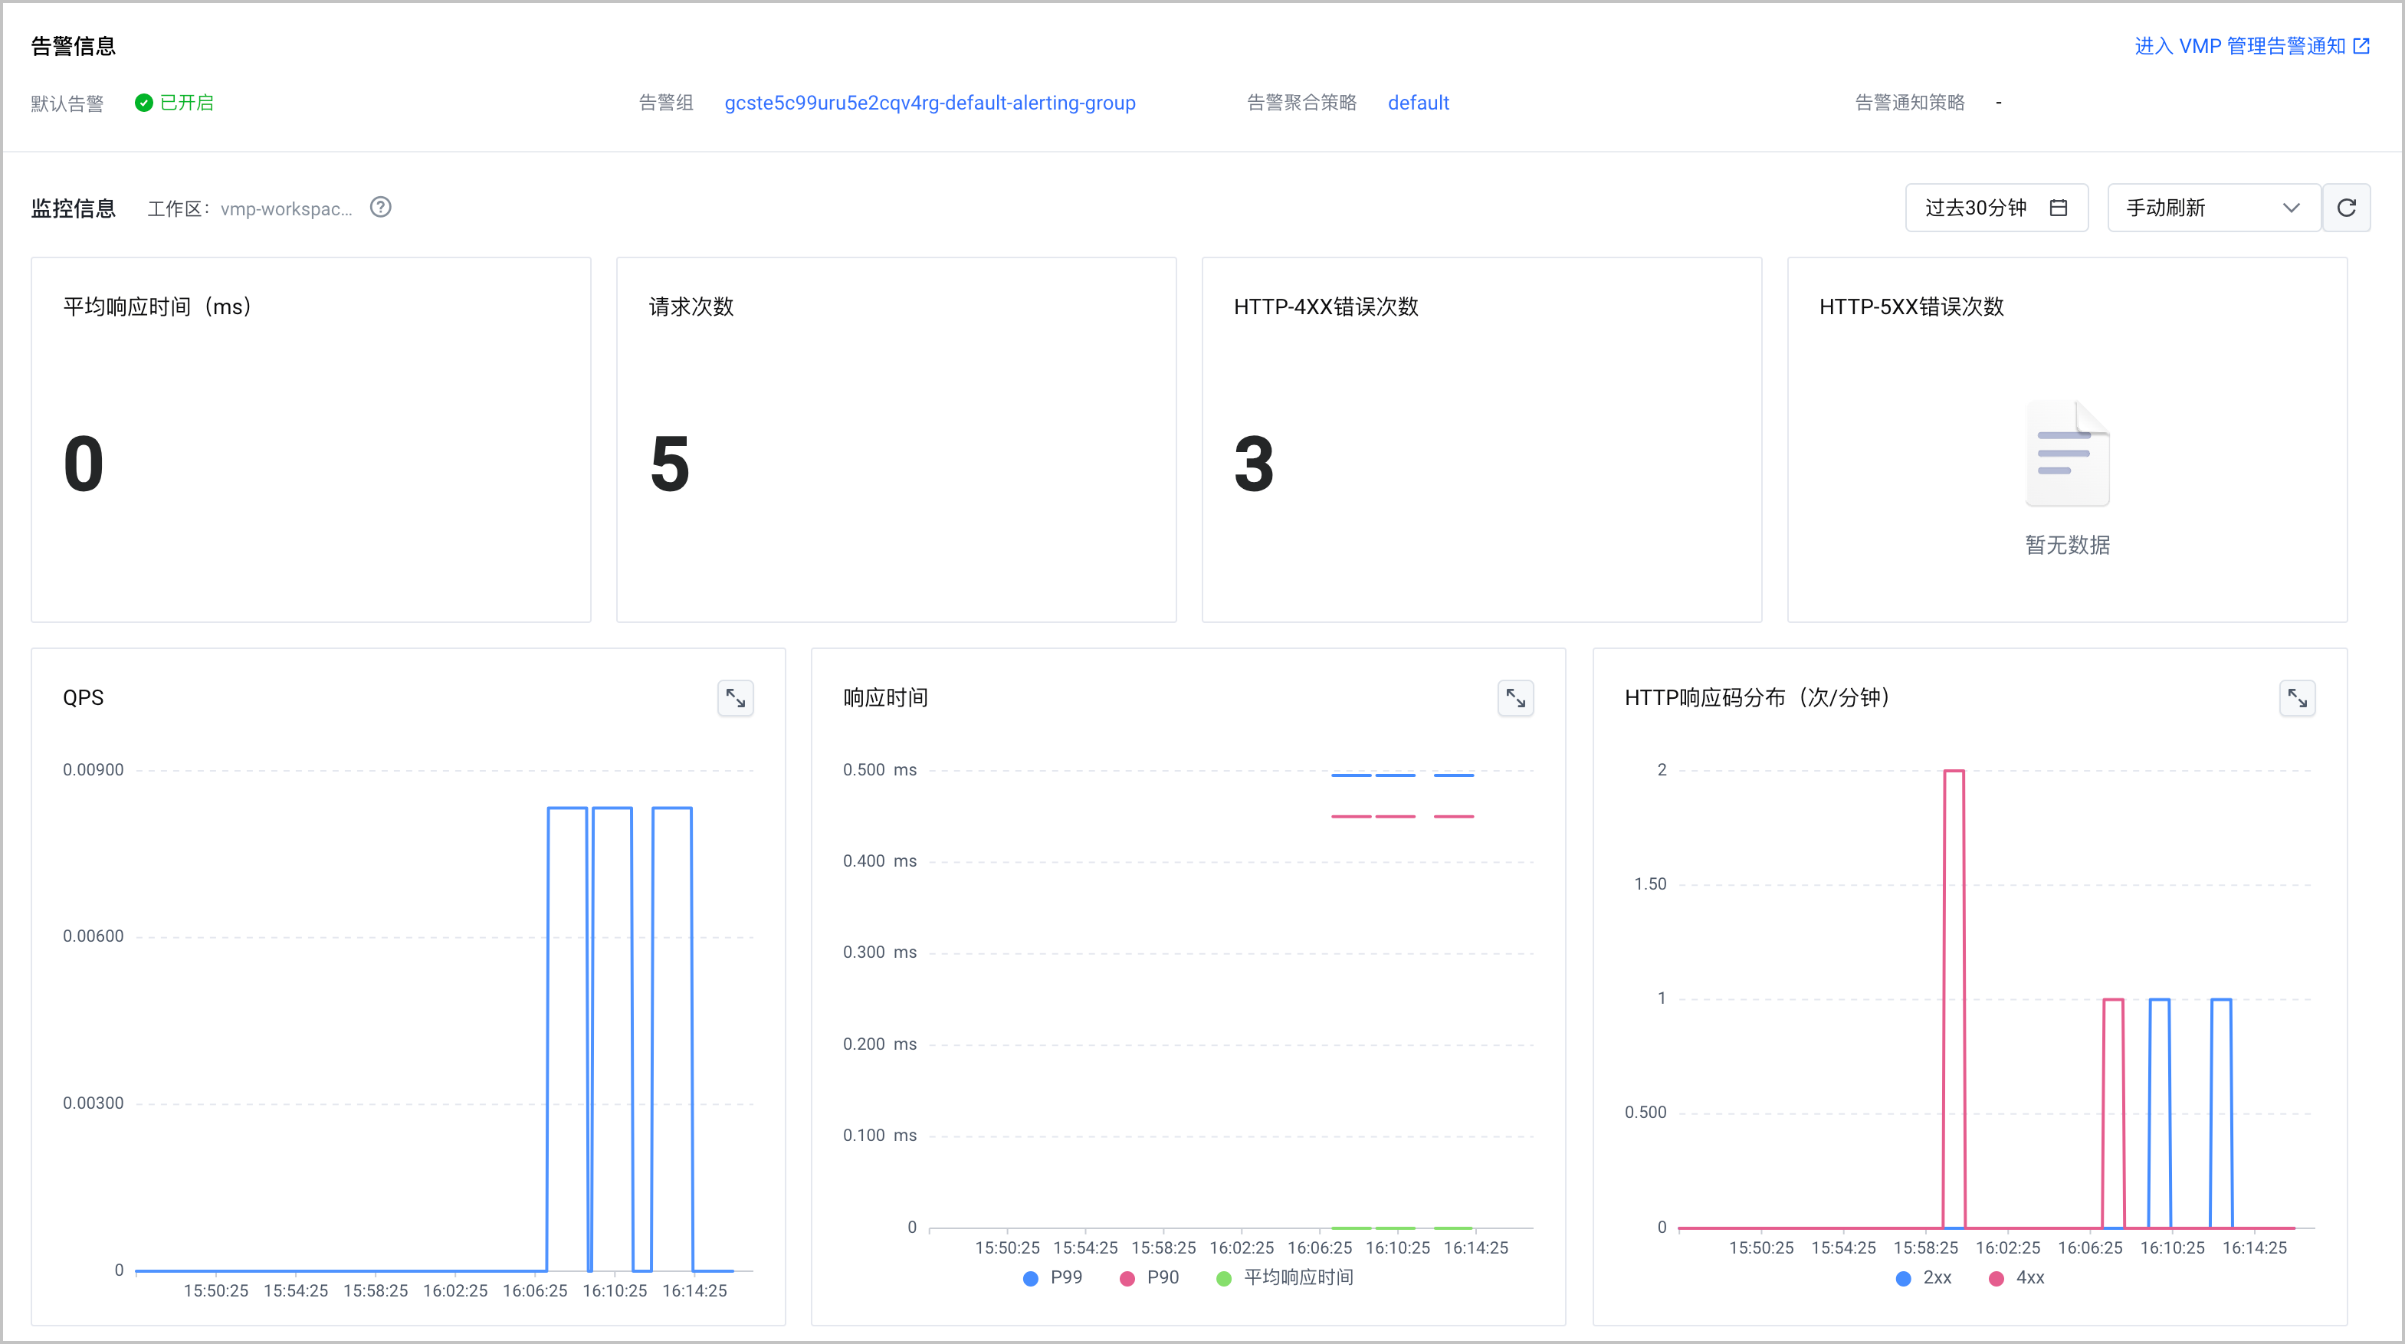This screenshot has width=2405, height=1344.
Task: Click the 请求次数 value 5
Action: coord(669,464)
